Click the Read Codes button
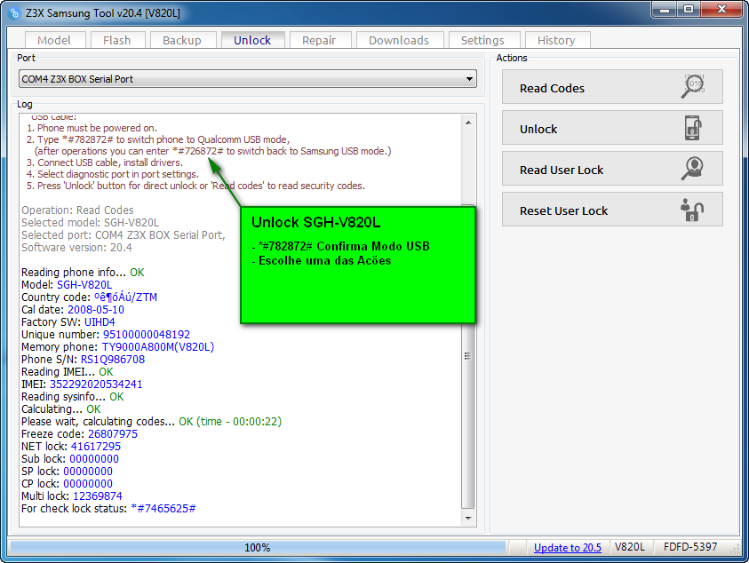This screenshot has width=749, height=563. (612, 87)
